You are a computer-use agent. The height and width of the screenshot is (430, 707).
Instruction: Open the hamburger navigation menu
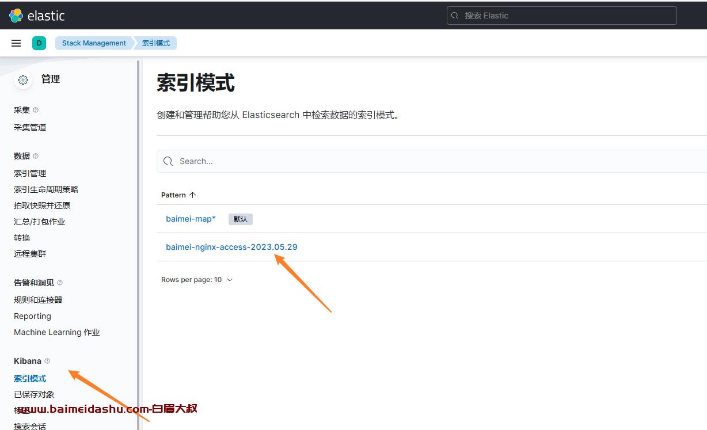click(16, 43)
